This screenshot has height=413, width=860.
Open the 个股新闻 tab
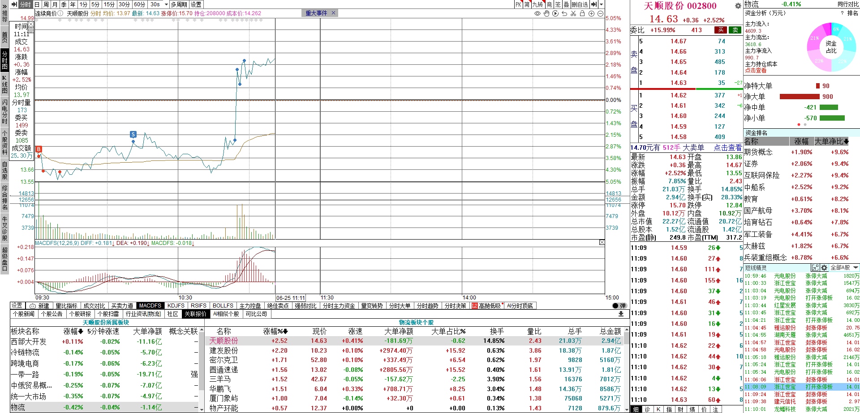(24, 314)
